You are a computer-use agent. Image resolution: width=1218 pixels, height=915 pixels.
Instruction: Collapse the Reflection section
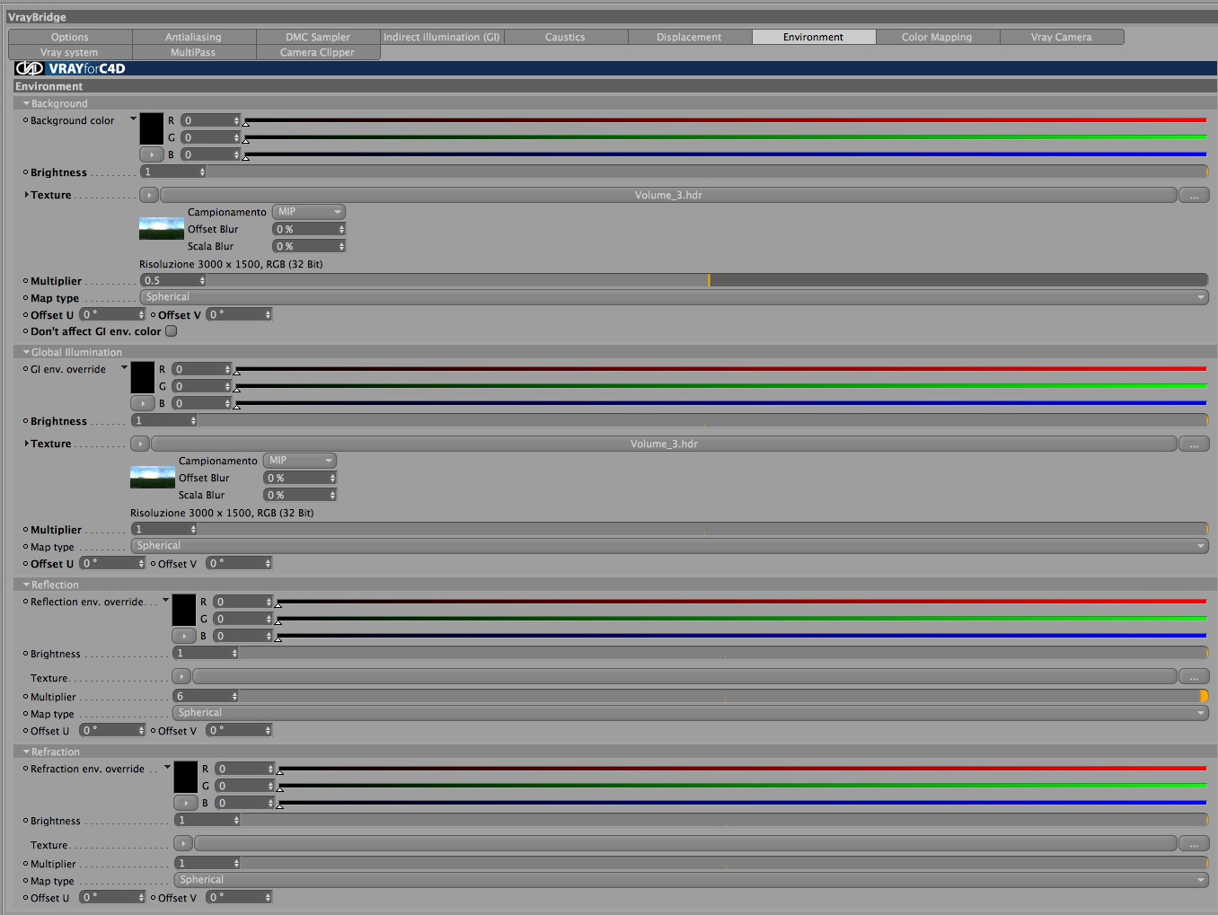tap(26, 585)
